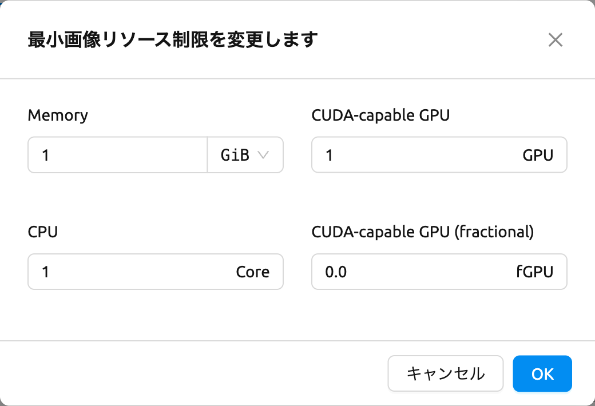
Task: Click the chevron arrow beside GiB
Action: (263, 155)
